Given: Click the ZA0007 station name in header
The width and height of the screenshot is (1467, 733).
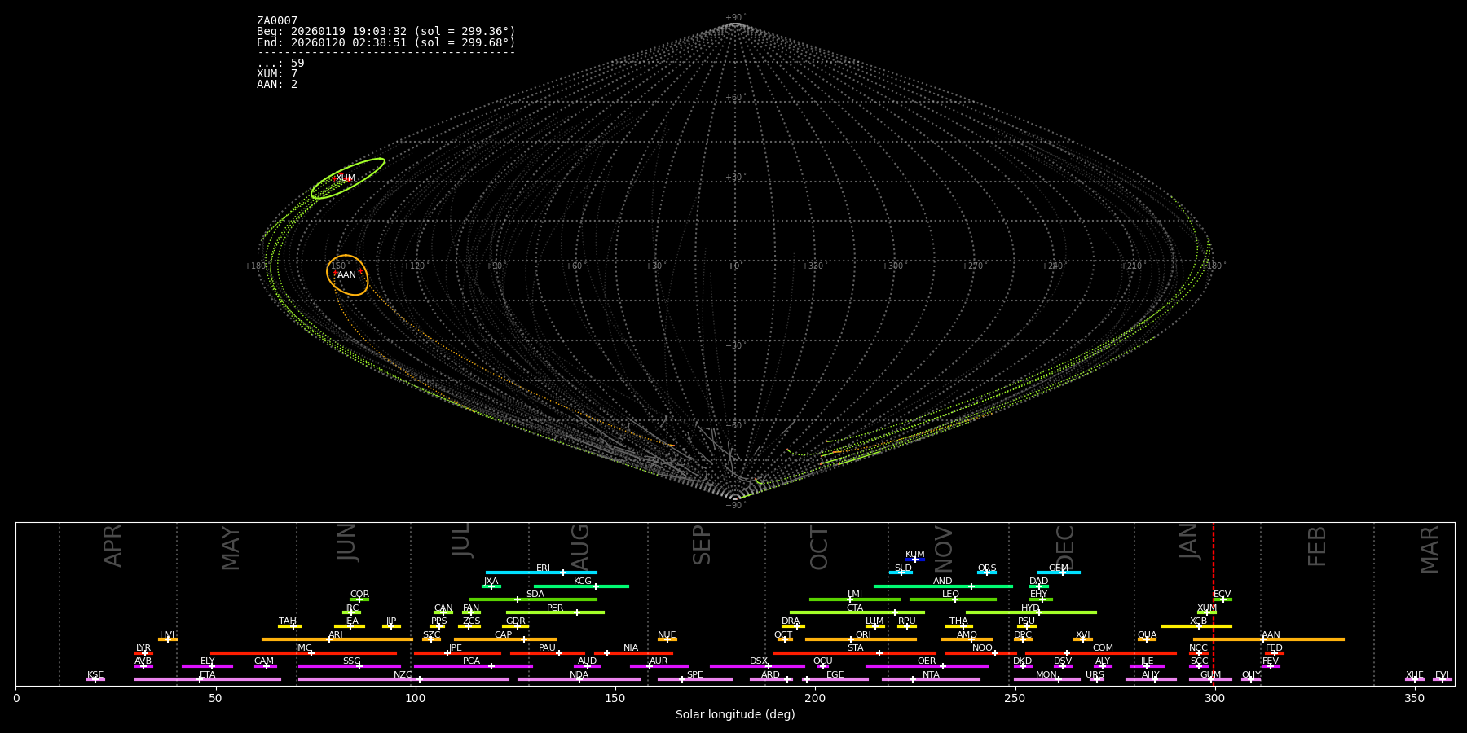Looking at the screenshot, I should point(277,20).
